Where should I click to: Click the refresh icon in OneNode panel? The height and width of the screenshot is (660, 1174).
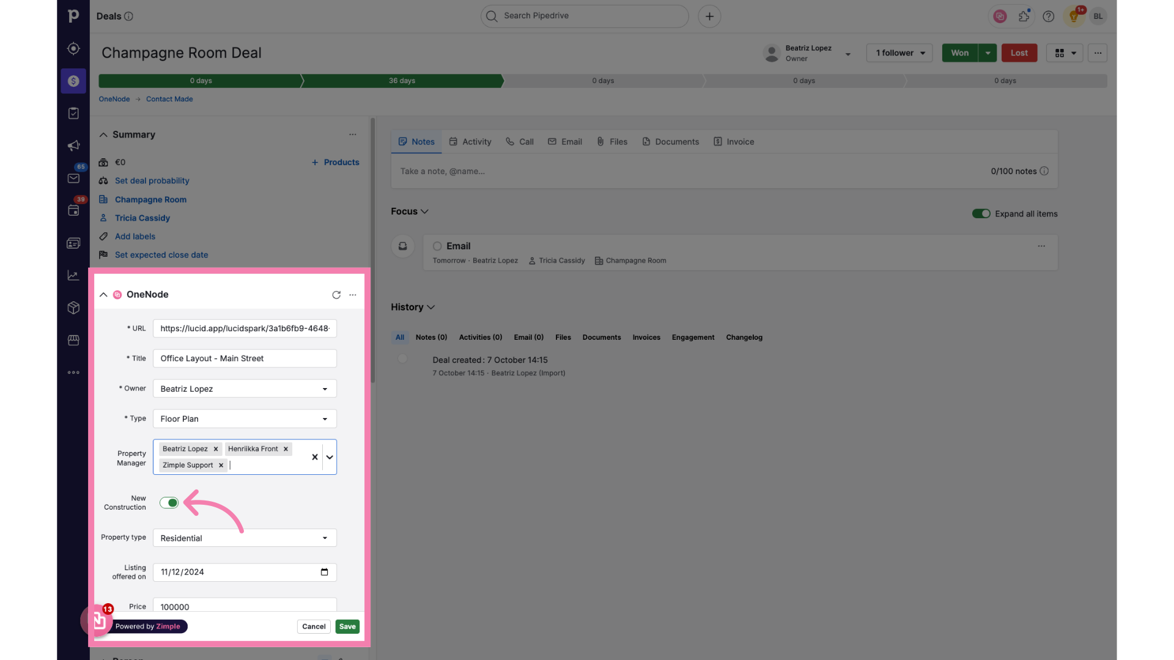pos(337,295)
